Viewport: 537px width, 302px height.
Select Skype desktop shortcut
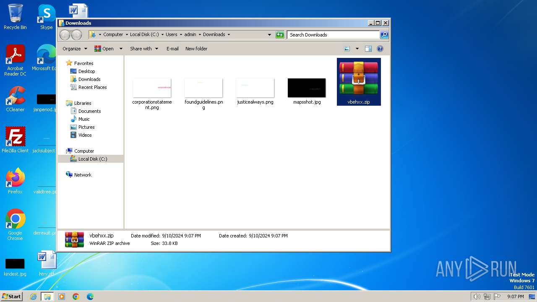click(47, 17)
